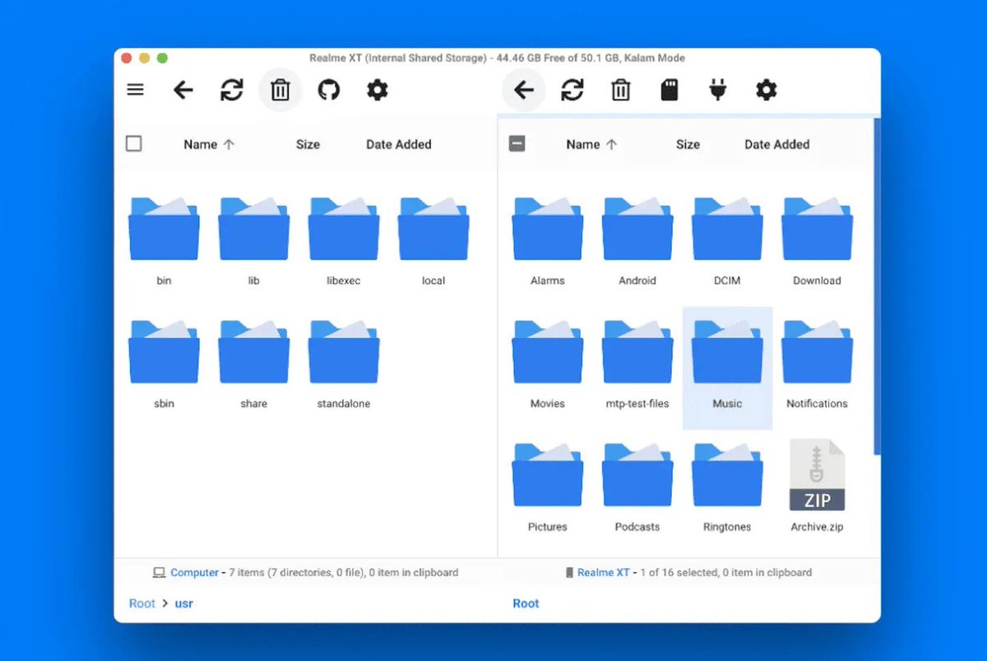Sort device pane by Date Added
987x661 pixels.
point(777,144)
